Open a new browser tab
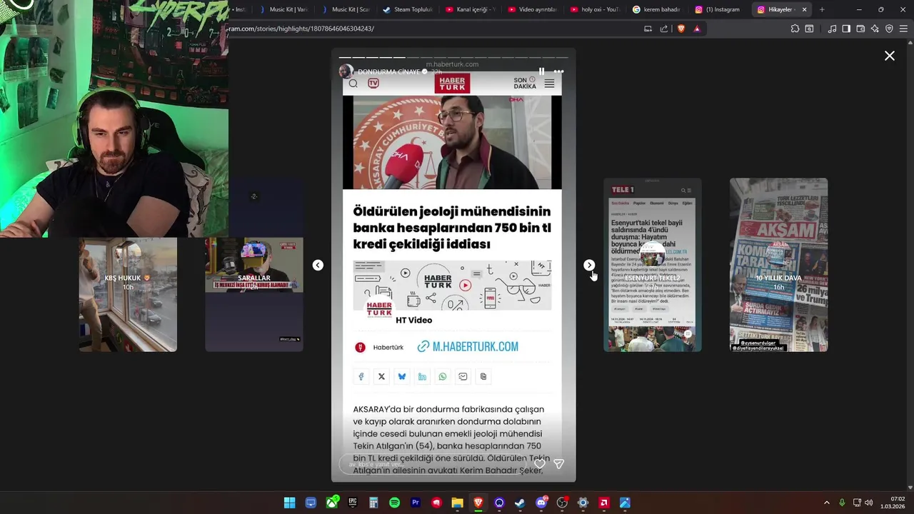The height and width of the screenshot is (514, 914). (822, 9)
